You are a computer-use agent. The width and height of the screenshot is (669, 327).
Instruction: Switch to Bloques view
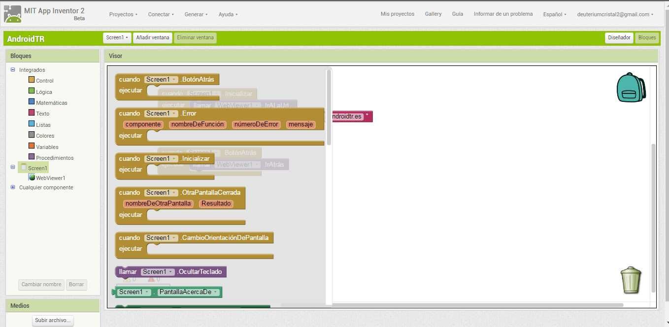(x=647, y=38)
